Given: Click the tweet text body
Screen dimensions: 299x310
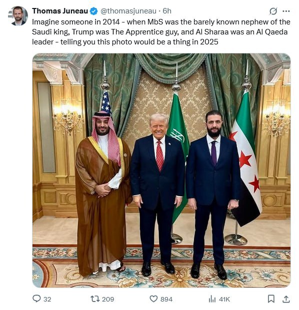Looking at the screenshot, I should [161, 32].
